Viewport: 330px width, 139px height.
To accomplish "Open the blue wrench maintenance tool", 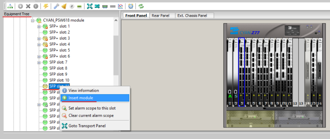I will point(56,6).
